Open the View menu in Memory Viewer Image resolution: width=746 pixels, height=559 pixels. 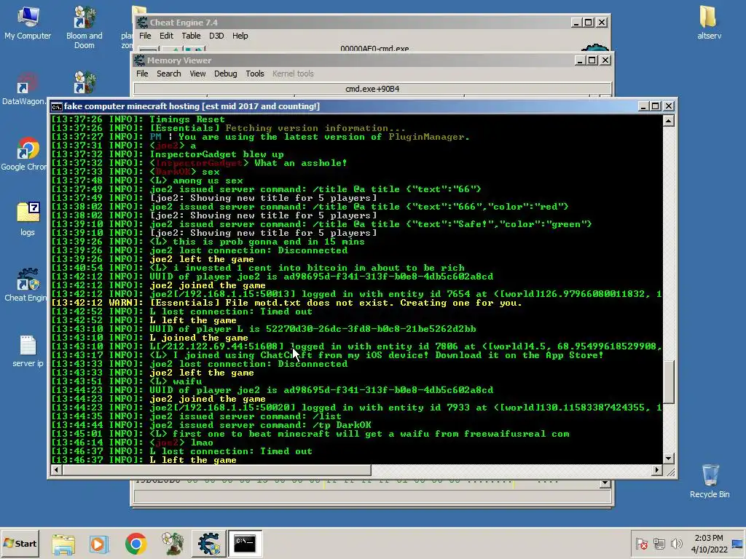click(x=197, y=74)
